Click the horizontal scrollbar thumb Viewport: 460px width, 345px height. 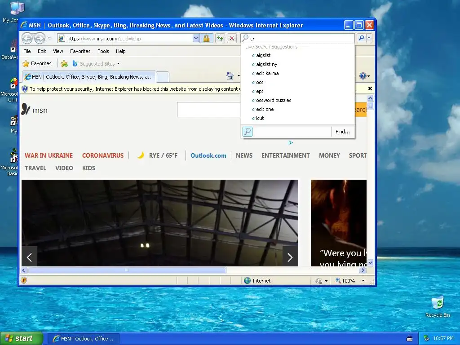coord(127,270)
